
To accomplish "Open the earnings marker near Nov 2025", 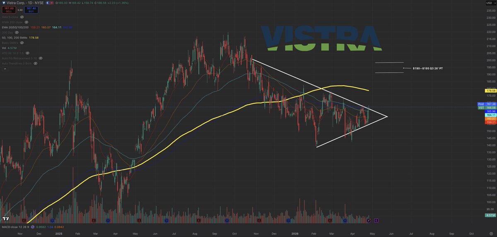I will coord(259,220).
